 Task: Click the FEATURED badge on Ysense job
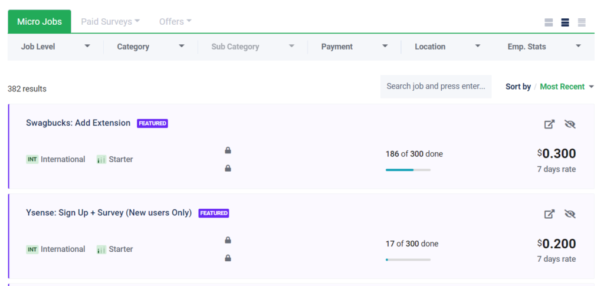214,213
